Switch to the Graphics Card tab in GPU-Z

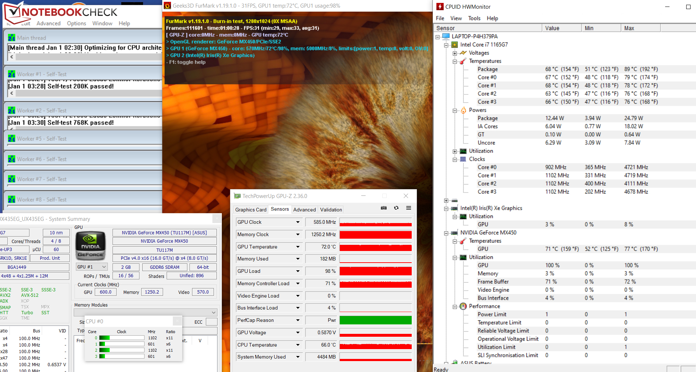click(x=251, y=210)
